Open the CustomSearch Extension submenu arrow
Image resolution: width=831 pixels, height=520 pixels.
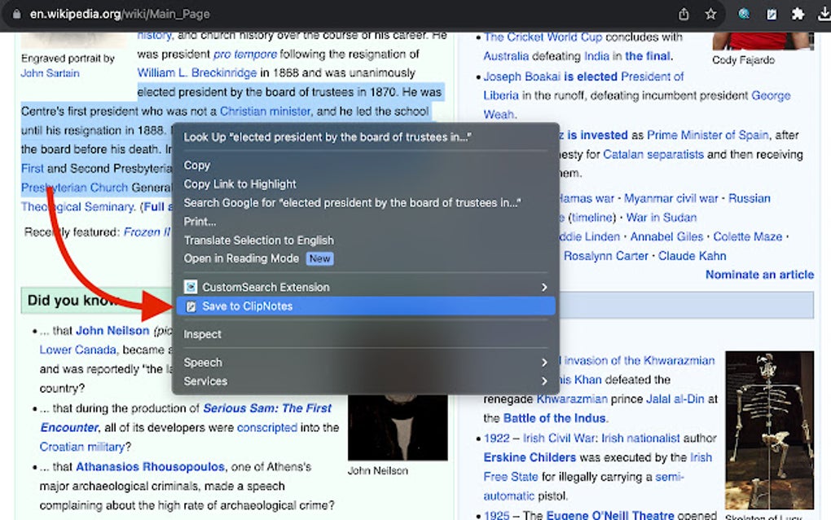pos(544,287)
